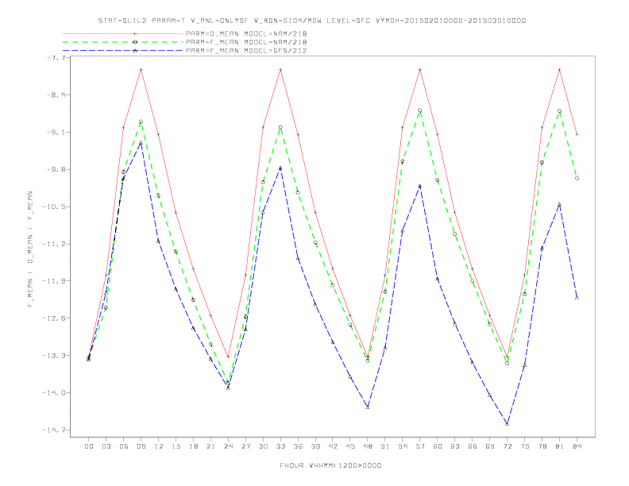The width and height of the screenshot is (629, 486).
Task: Click the red line's peak marker at hour 09
Action: pos(141,70)
